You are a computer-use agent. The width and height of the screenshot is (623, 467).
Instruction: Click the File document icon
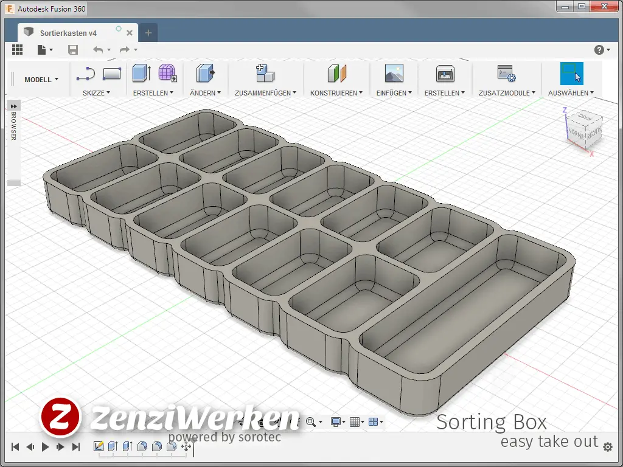42,50
